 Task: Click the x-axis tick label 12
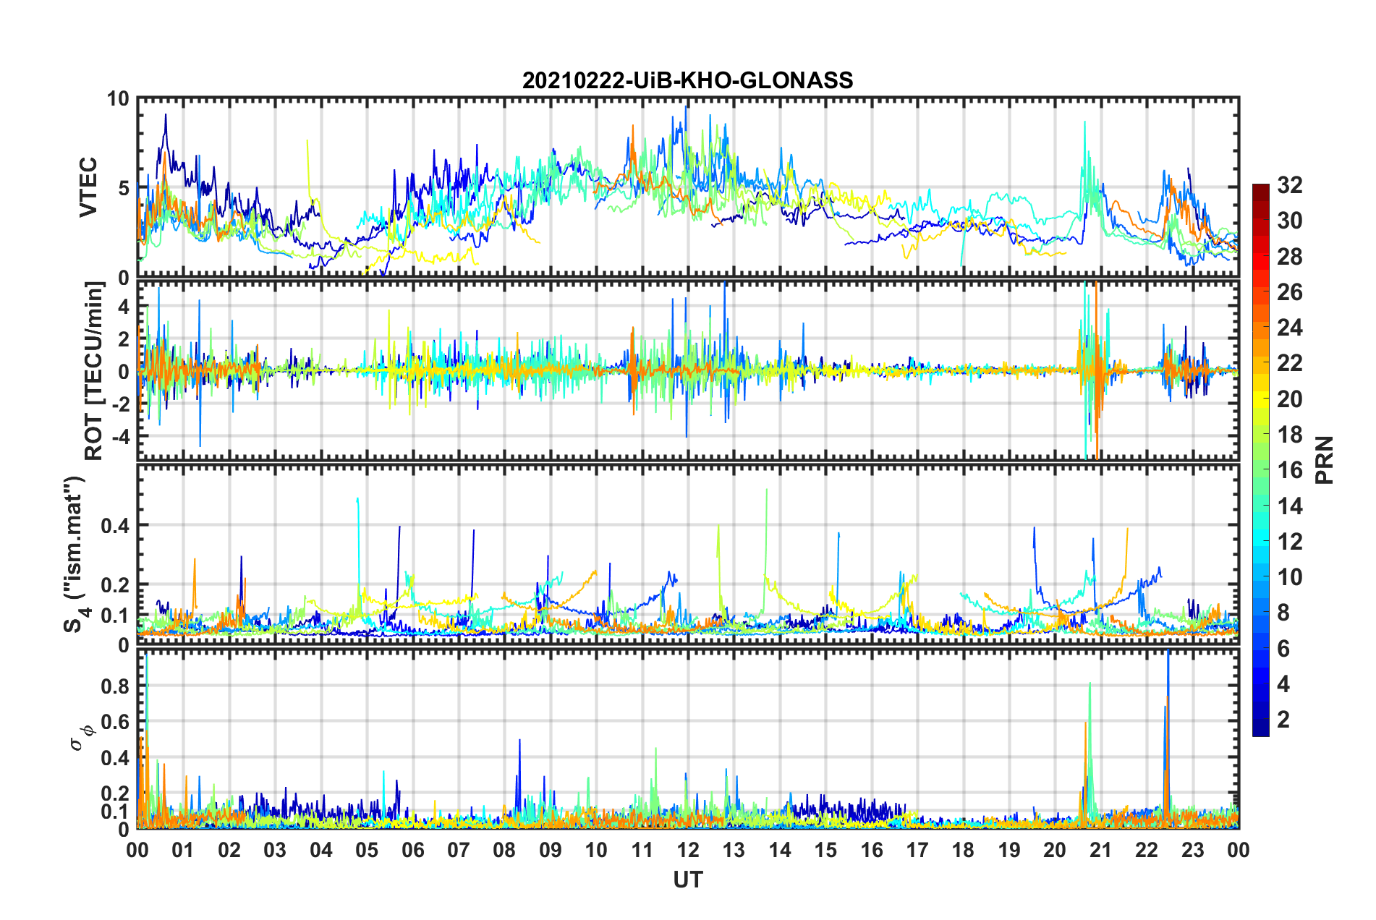pos(687,850)
